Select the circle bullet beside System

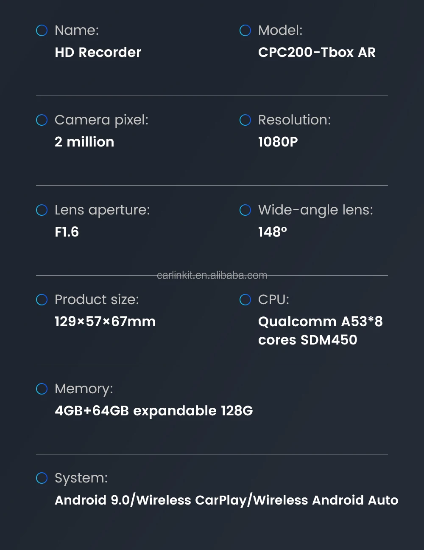click(42, 478)
